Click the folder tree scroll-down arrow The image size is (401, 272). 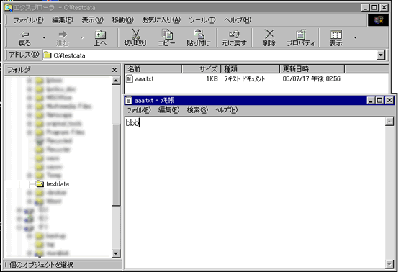coord(116,253)
